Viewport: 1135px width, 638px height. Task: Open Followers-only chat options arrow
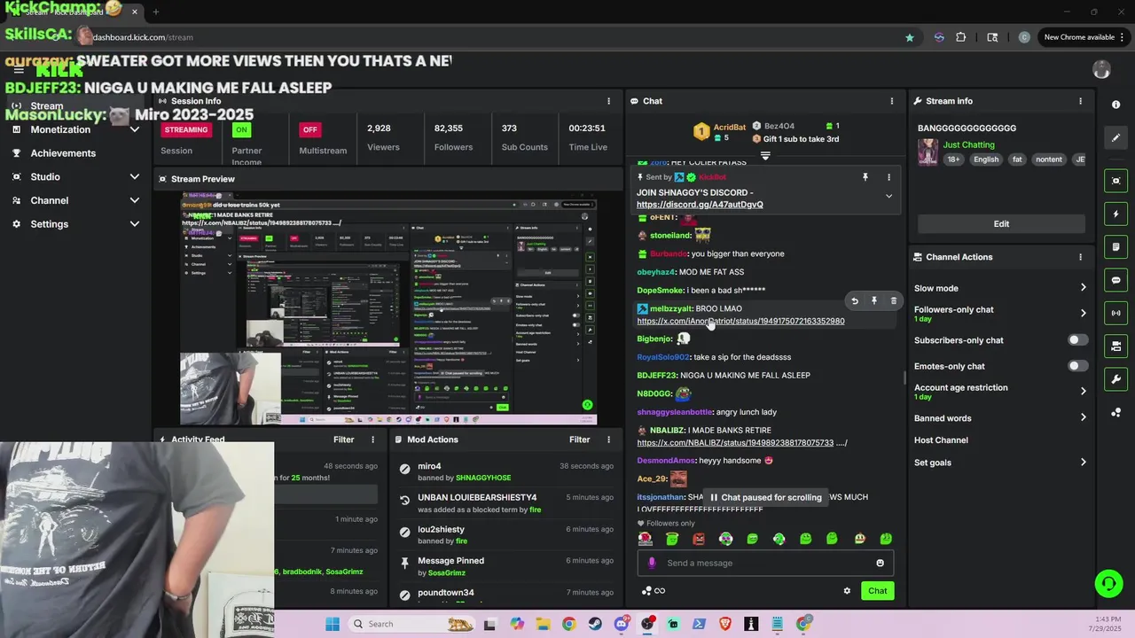click(1083, 313)
